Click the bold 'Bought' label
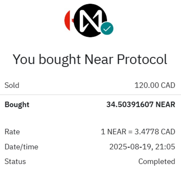181x174 pixels. pyautogui.click(x=17, y=104)
